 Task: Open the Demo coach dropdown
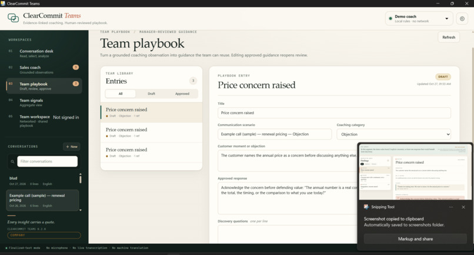pos(419,19)
